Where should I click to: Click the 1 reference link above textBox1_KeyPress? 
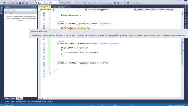coord(61,41)
